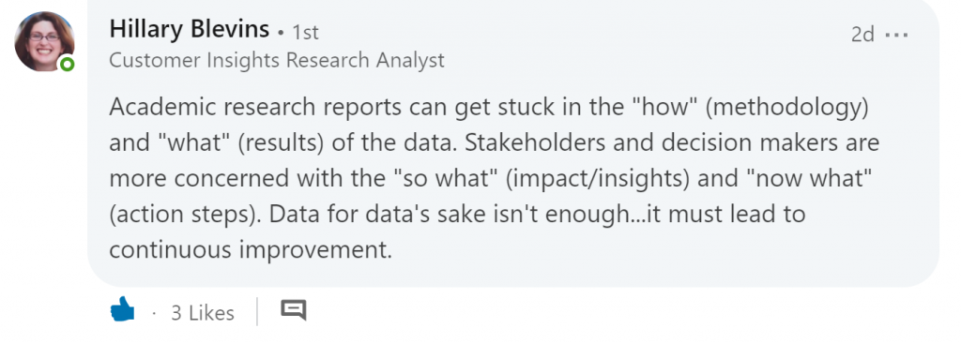Click the green online status indicator
961x343 pixels.
click(67, 64)
